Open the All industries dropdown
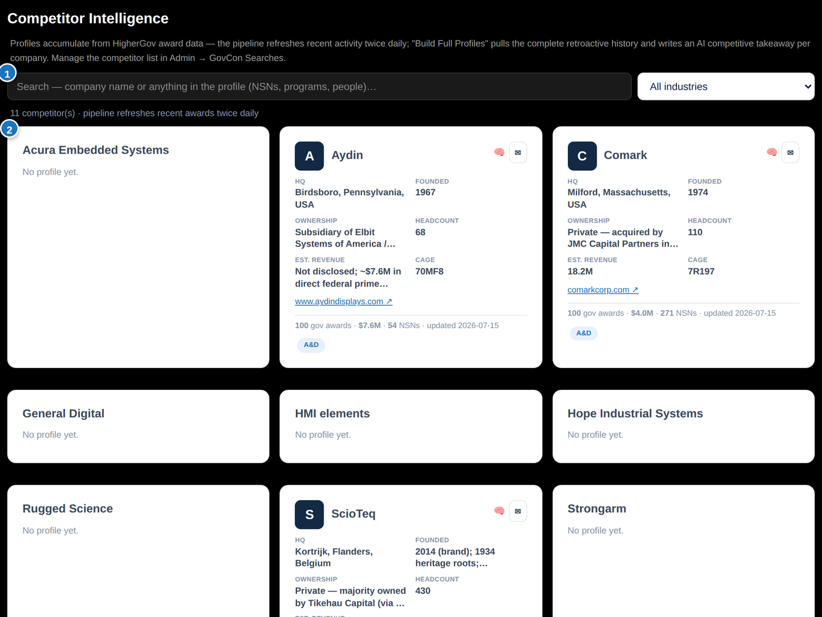822x617 pixels. (726, 86)
